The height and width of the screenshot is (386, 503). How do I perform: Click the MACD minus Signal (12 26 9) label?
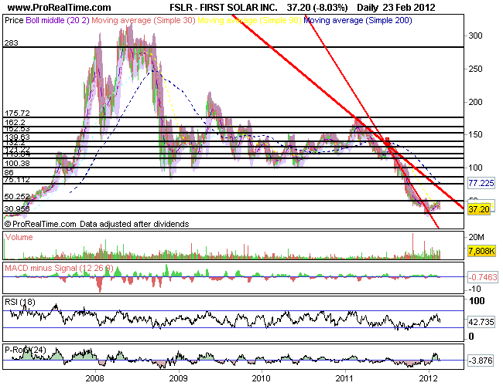[59, 268]
